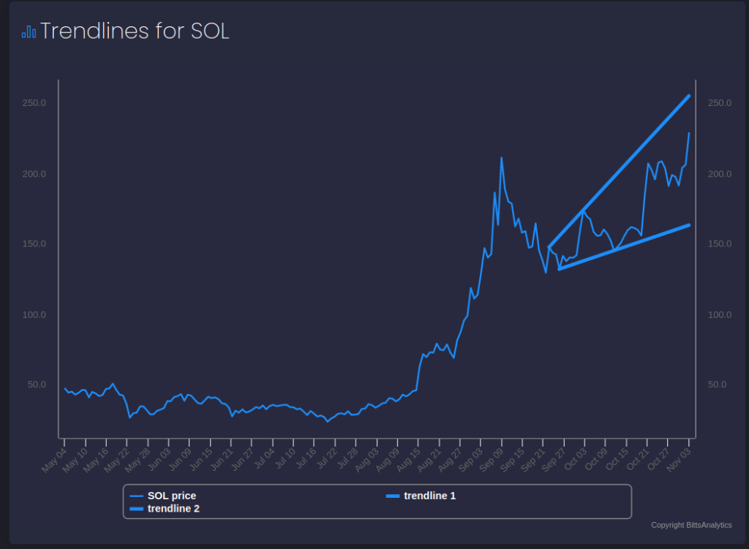749x549 pixels.
Task: Select the May 04 date tick label
Action: click(x=56, y=456)
